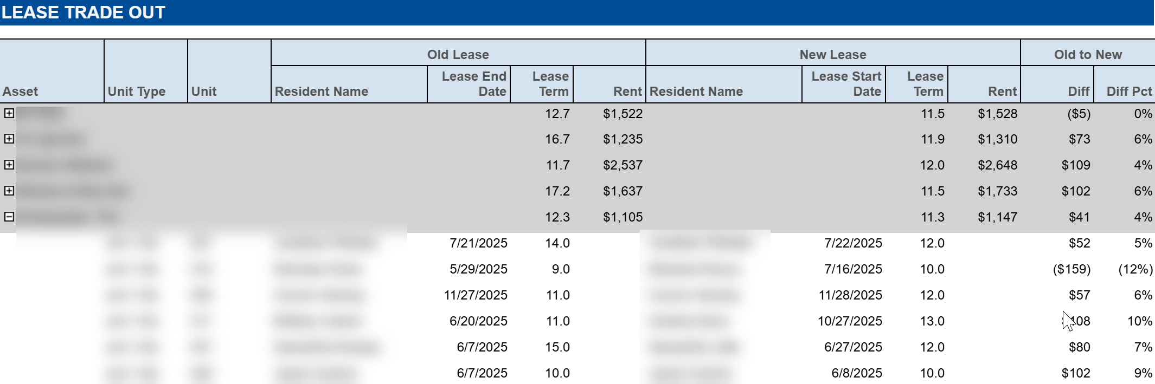
Task: Click the Lease Start Date column header
Action: (x=846, y=84)
